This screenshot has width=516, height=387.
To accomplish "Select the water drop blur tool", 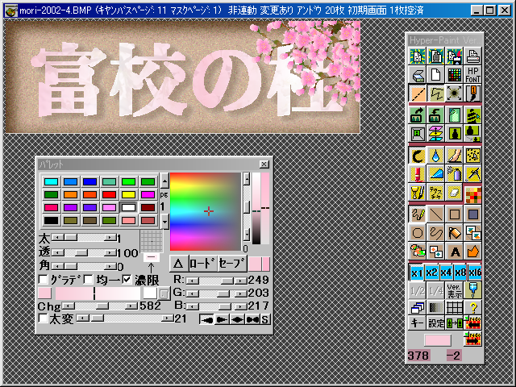I will 436,153.
